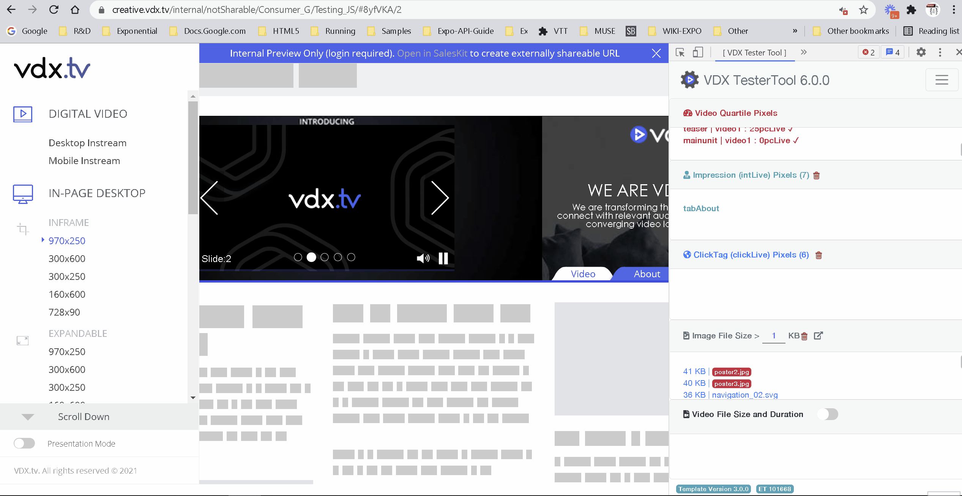Viewport: 962px width, 496px height.
Task: Open VDX TesterTool hamburger menu
Action: point(942,80)
